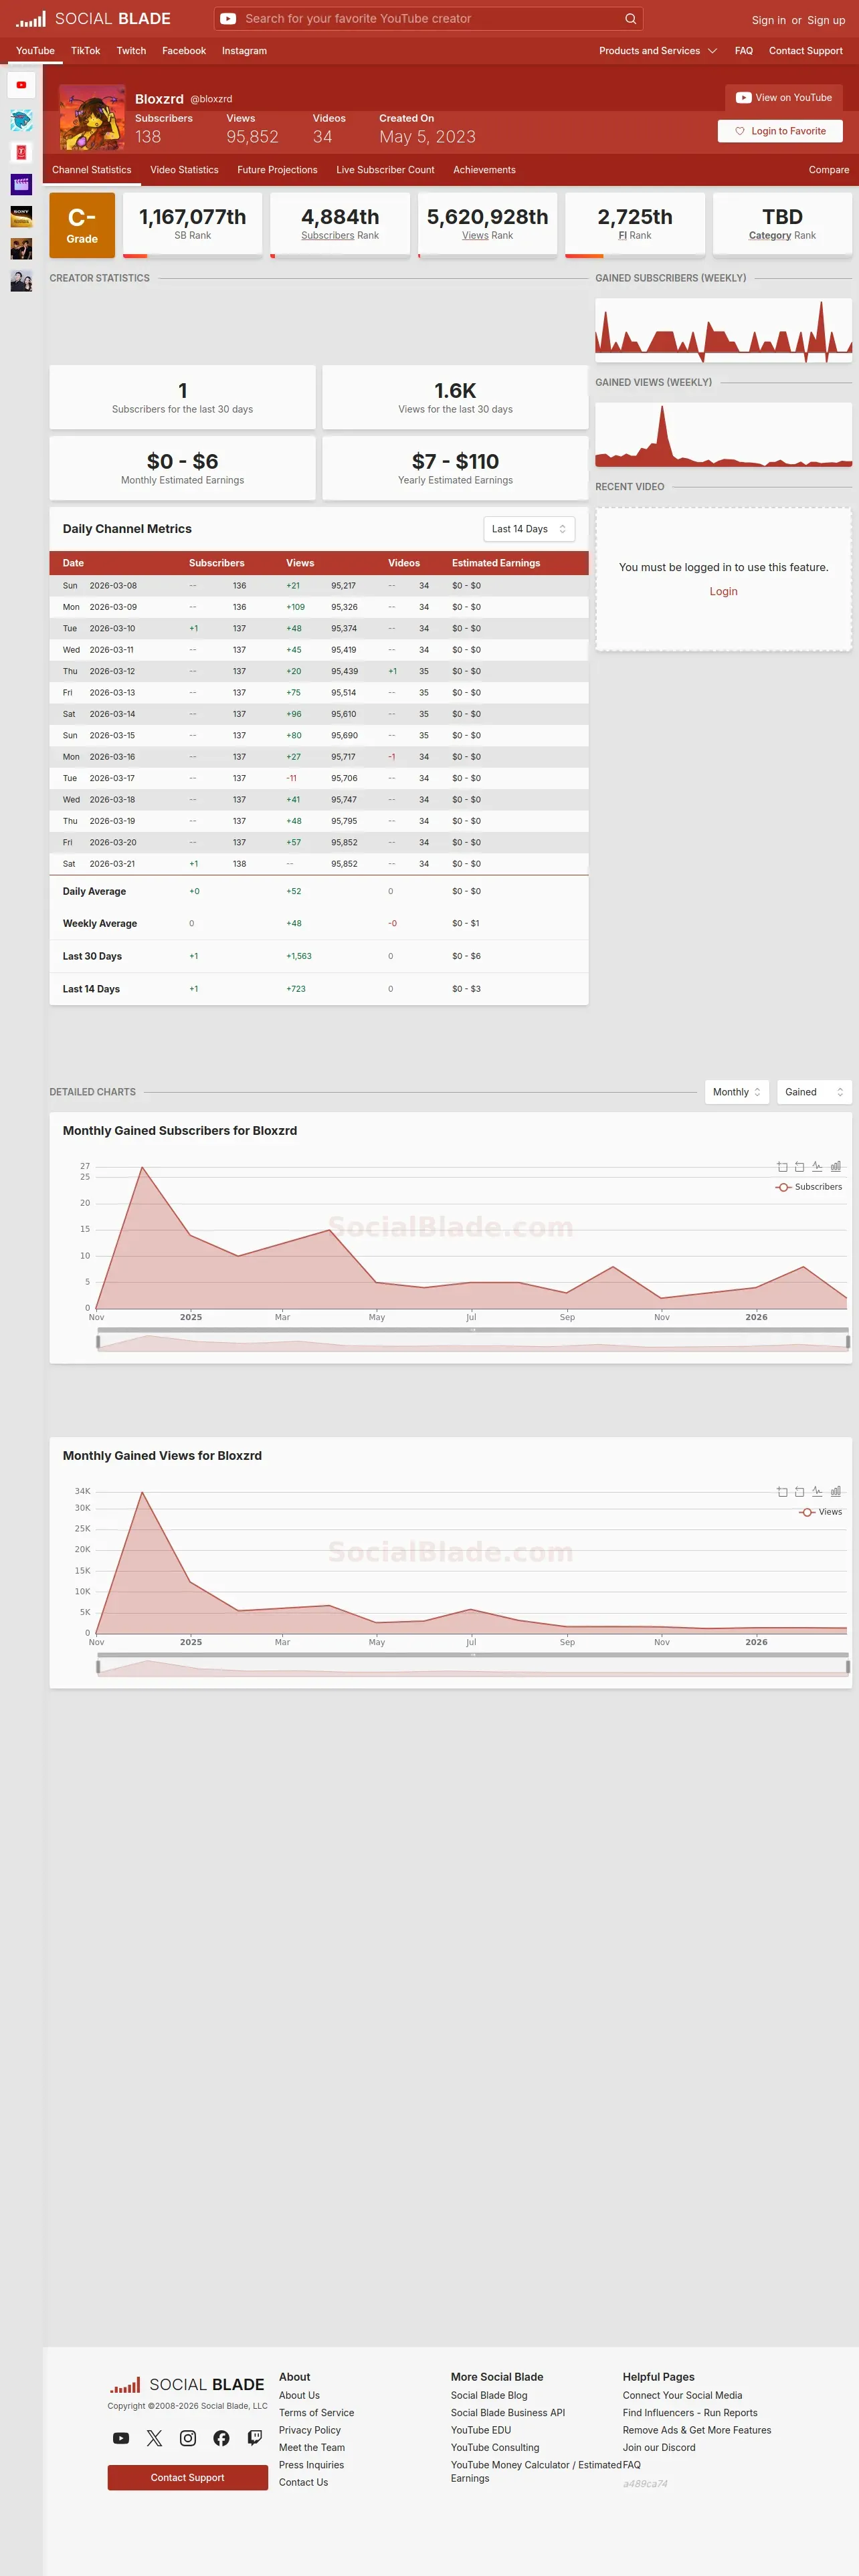Image resolution: width=859 pixels, height=2576 pixels.
Task: Select the YouTube icon in the left sidebar
Action: pyautogui.click(x=21, y=85)
